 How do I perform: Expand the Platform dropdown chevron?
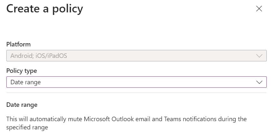tap(259, 56)
